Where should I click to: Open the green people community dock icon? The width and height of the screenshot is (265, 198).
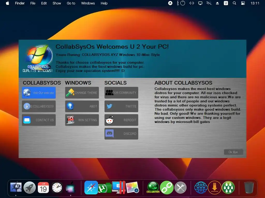coord(228,187)
